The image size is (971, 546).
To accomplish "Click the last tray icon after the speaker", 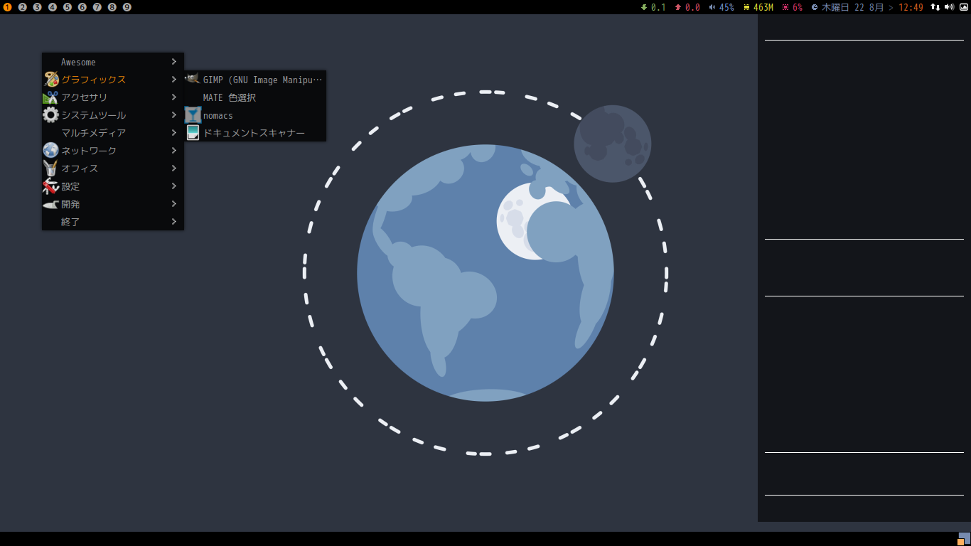I will [964, 7].
